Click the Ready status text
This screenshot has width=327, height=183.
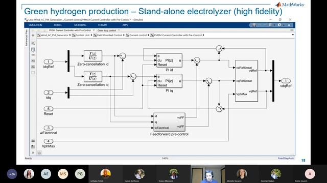(x=29, y=158)
